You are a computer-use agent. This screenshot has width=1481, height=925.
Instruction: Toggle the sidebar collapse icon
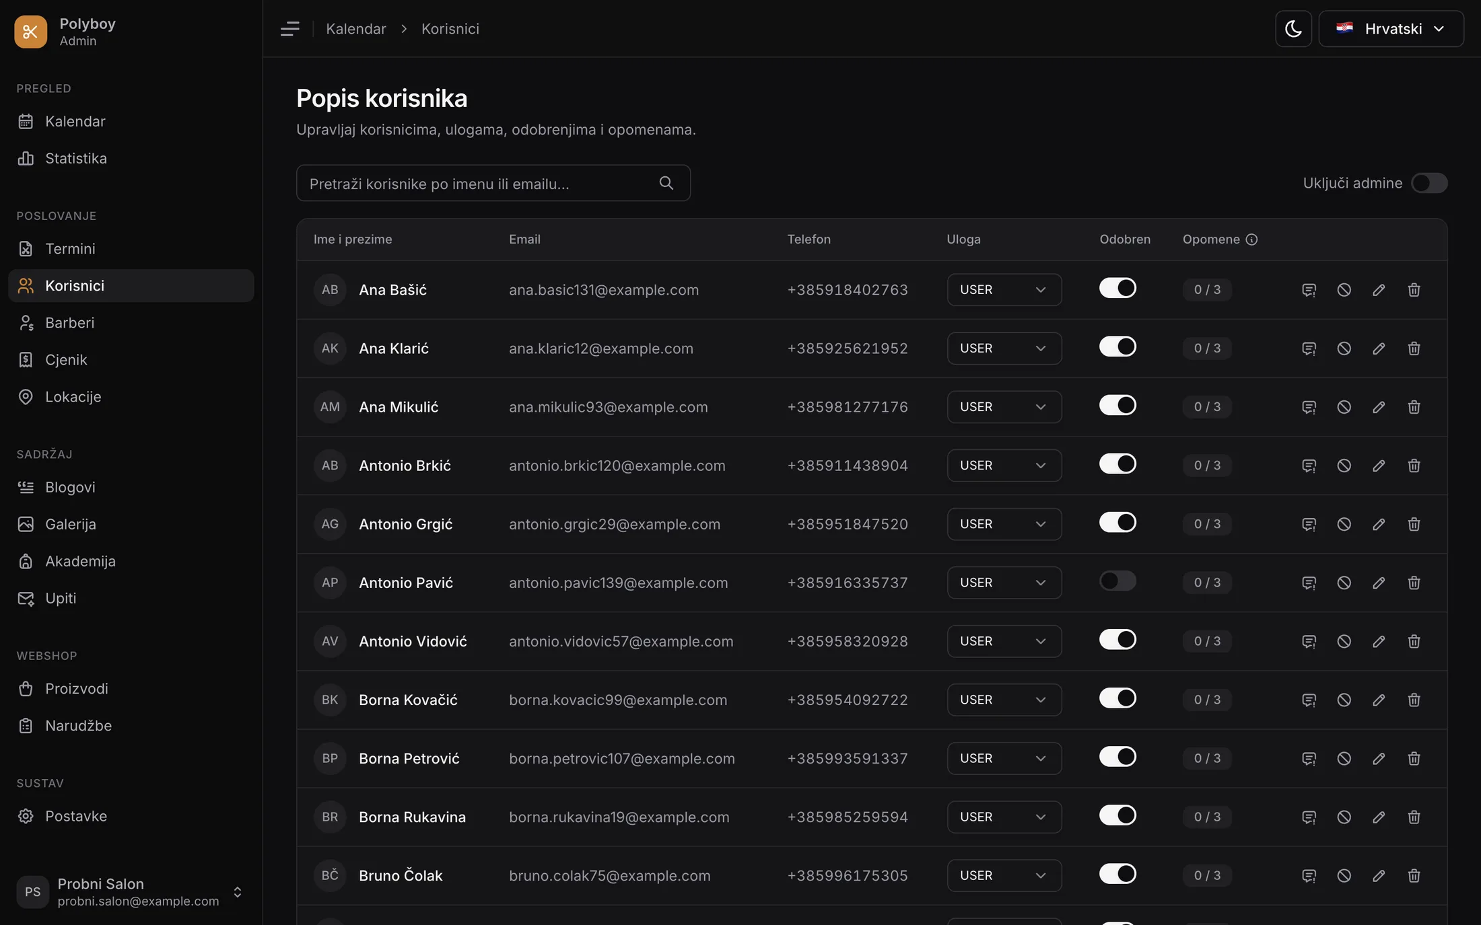[289, 29]
